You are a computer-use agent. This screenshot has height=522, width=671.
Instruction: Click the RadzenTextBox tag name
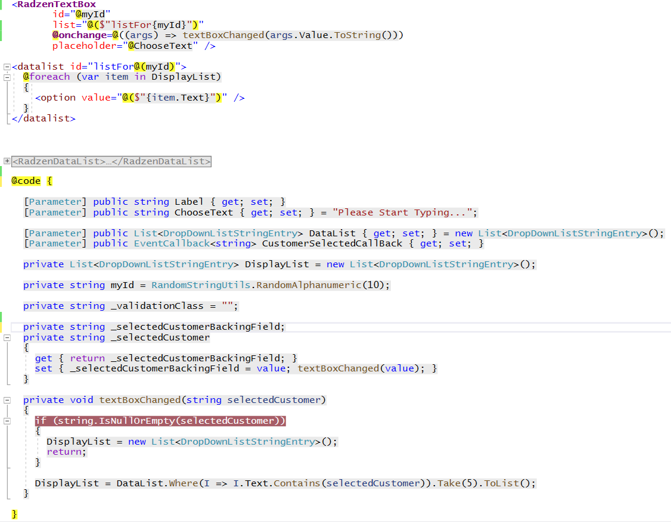tap(57, 4)
